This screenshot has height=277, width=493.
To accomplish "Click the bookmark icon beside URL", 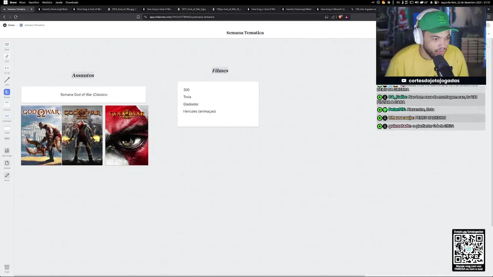I will click(x=138, y=17).
